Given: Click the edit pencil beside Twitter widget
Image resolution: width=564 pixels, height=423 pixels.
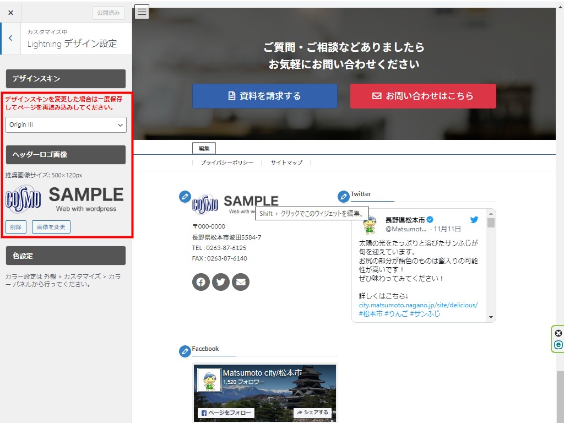Looking at the screenshot, I should [343, 196].
